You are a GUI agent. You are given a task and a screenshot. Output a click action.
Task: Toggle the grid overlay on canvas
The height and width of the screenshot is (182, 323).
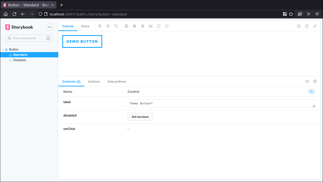134,26
